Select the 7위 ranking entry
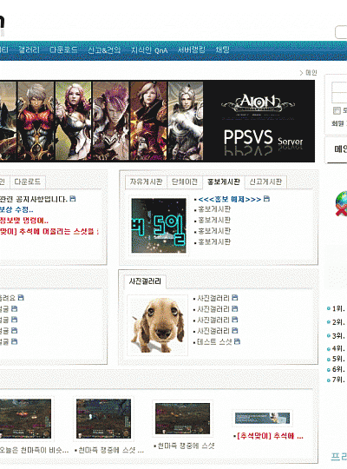The image size is (347, 469). click(x=338, y=380)
